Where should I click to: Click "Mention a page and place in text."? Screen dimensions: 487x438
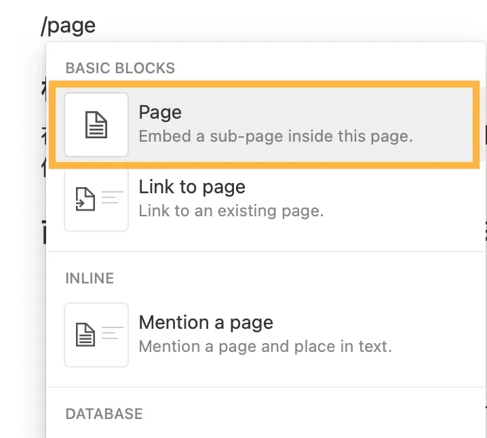265,346
